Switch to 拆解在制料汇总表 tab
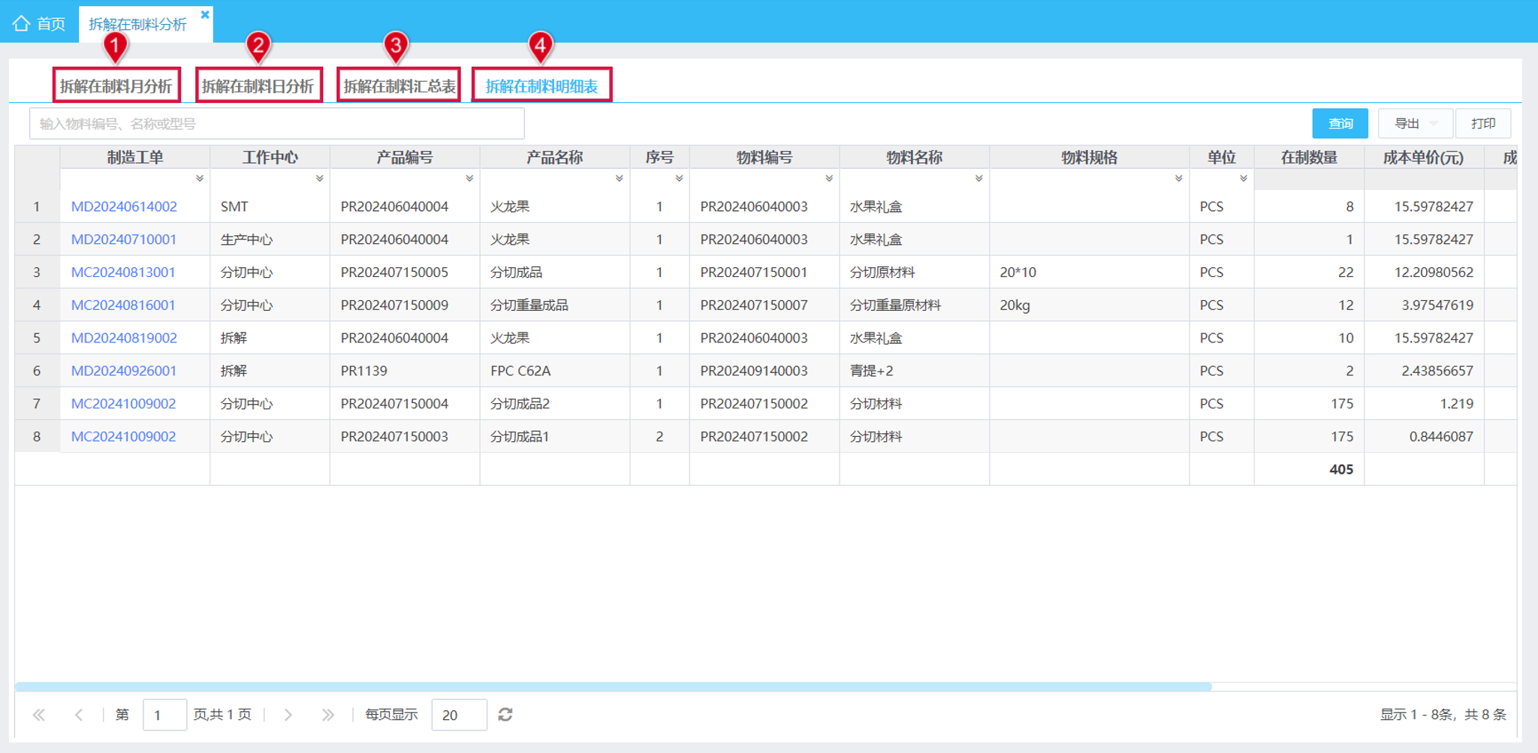Screen dimensions: 1538x753 (x=399, y=86)
